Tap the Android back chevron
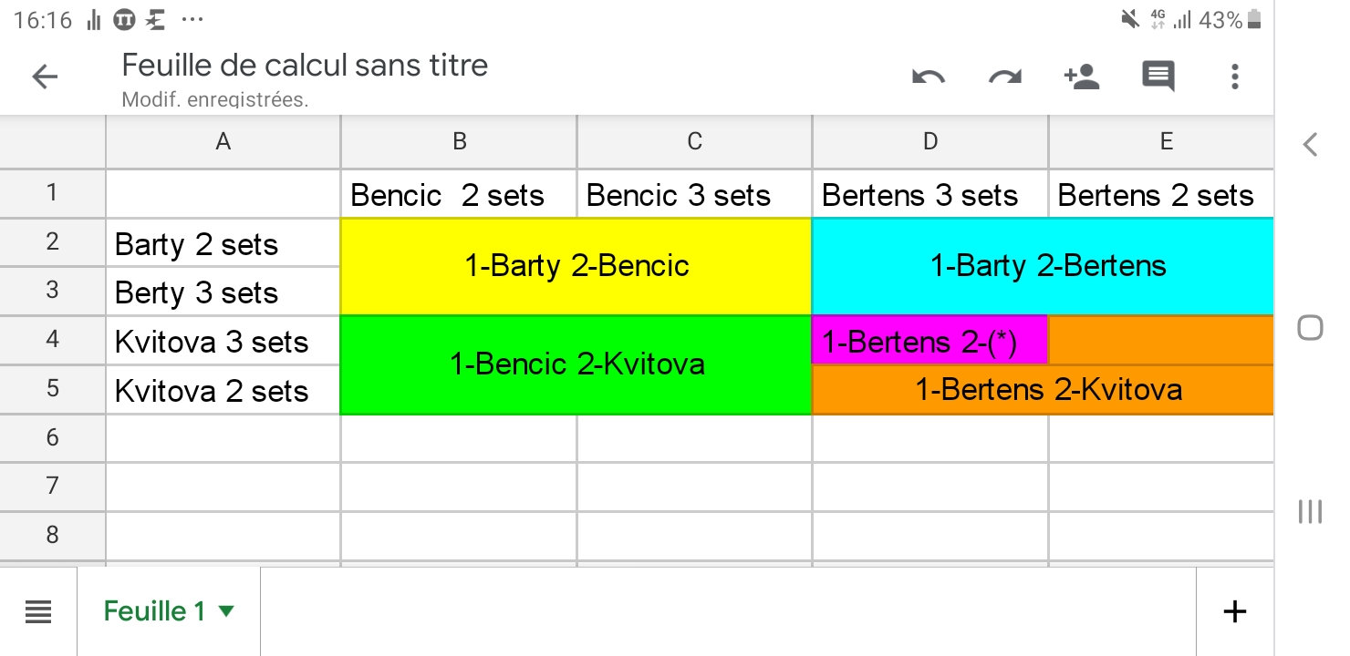Viewport: 1350px width, 656px height. [x=1311, y=144]
